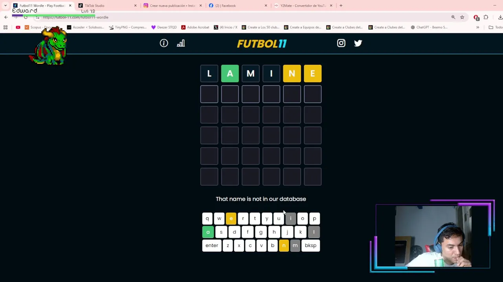Click the yellow N tile in first row
The image size is (503, 282).
tap(292, 74)
